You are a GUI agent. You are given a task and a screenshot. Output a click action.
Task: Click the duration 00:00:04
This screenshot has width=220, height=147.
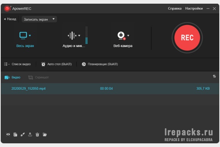(106, 89)
